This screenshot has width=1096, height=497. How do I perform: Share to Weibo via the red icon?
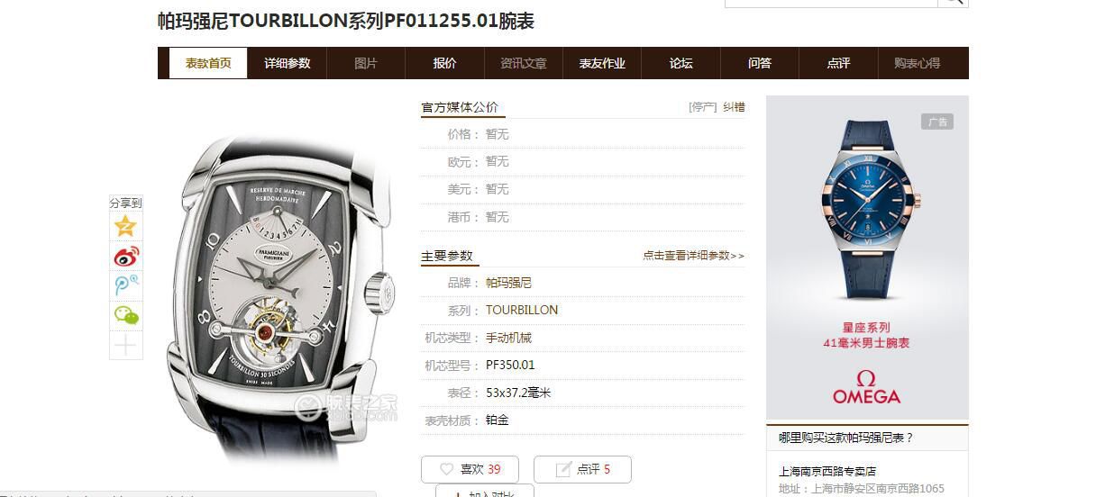[x=125, y=256]
